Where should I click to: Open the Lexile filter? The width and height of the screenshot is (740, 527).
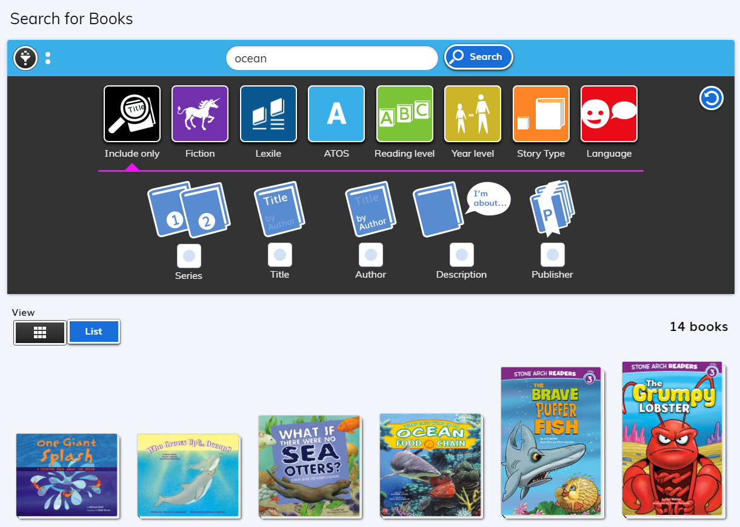pos(268,114)
